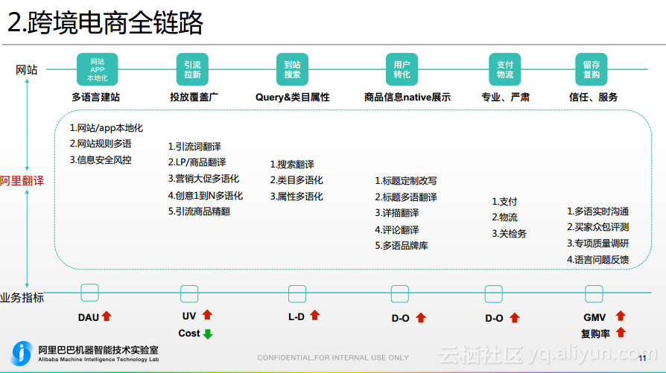This screenshot has width=666, height=373.
Task: Click the 用户转化 teal box
Action: (402, 69)
